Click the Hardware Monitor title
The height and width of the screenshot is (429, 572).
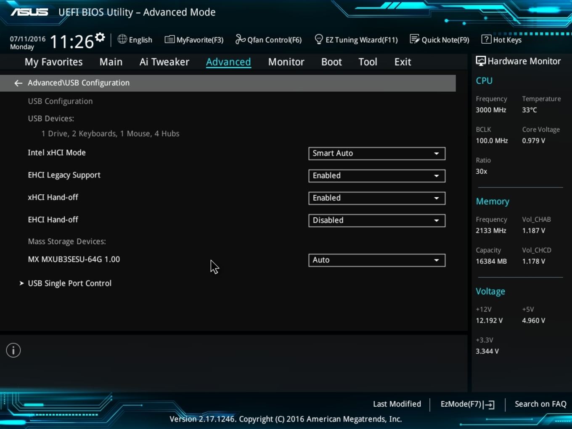(x=524, y=61)
